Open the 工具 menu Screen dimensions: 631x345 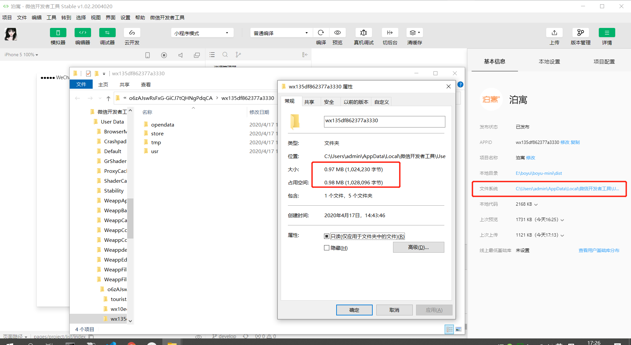[x=51, y=17]
